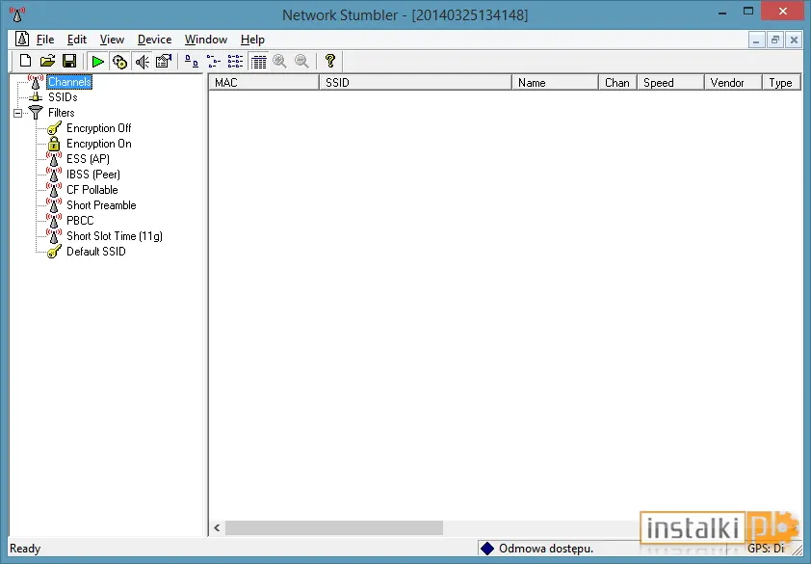This screenshot has width=811, height=564.
Task: Open the Window menu
Action: click(x=206, y=40)
